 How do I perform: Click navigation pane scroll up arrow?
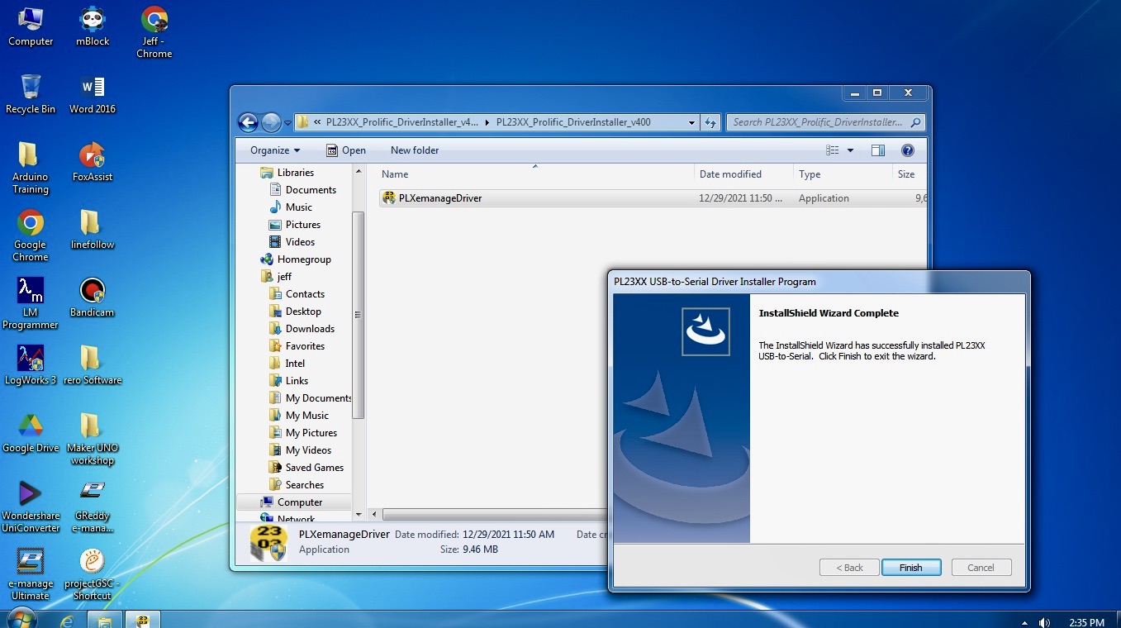pyautogui.click(x=359, y=171)
